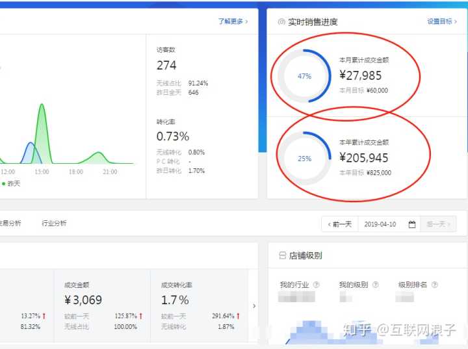468x349 pixels.
Task: Click the 店铺级别 panel header icon
Action: point(282,256)
